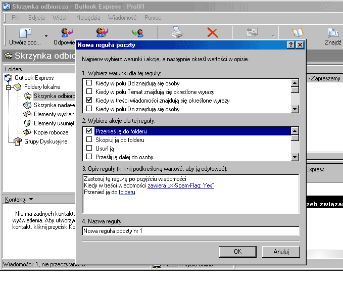This screenshot has height=282, width=343.
Task: Click the printer icon in the toolbar
Action: coord(177,33)
